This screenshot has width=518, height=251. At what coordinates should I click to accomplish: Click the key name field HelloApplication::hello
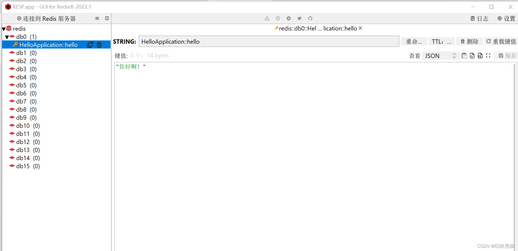269,42
